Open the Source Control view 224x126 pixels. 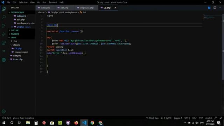click(x=4, y=26)
